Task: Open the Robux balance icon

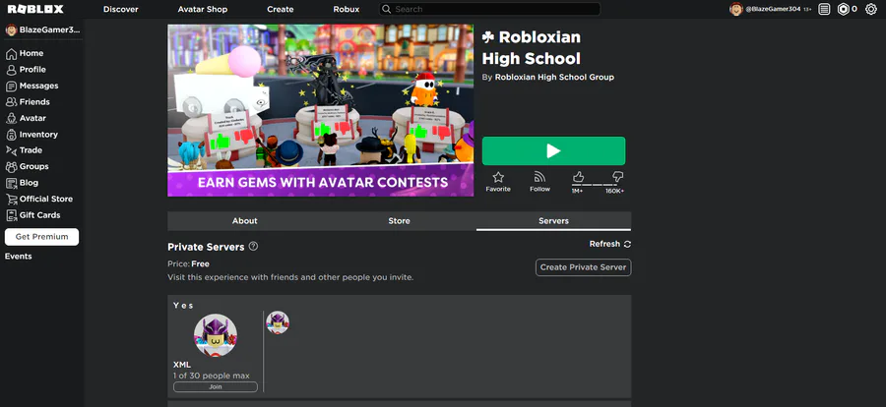Action: [x=843, y=9]
